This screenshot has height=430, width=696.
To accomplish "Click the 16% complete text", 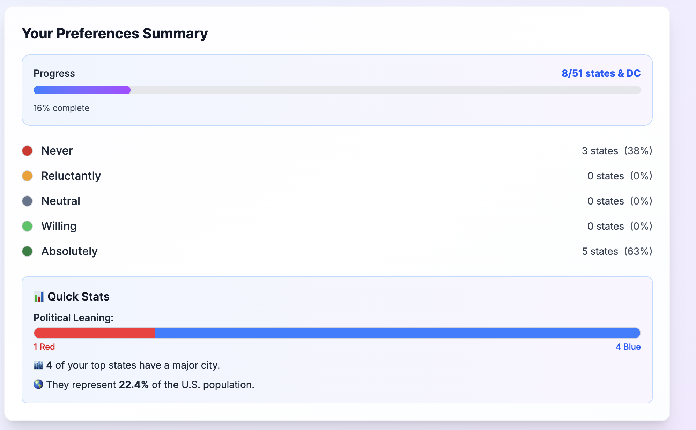I will [61, 108].
